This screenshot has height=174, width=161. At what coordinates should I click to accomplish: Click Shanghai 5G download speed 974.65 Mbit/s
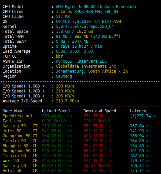[x=99, y=146]
